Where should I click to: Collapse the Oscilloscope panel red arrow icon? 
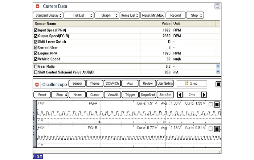[x=37, y=84]
